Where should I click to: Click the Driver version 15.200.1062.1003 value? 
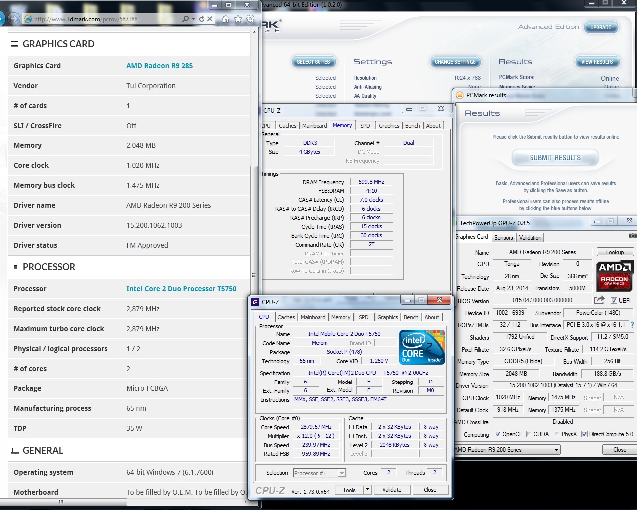[x=154, y=225]
